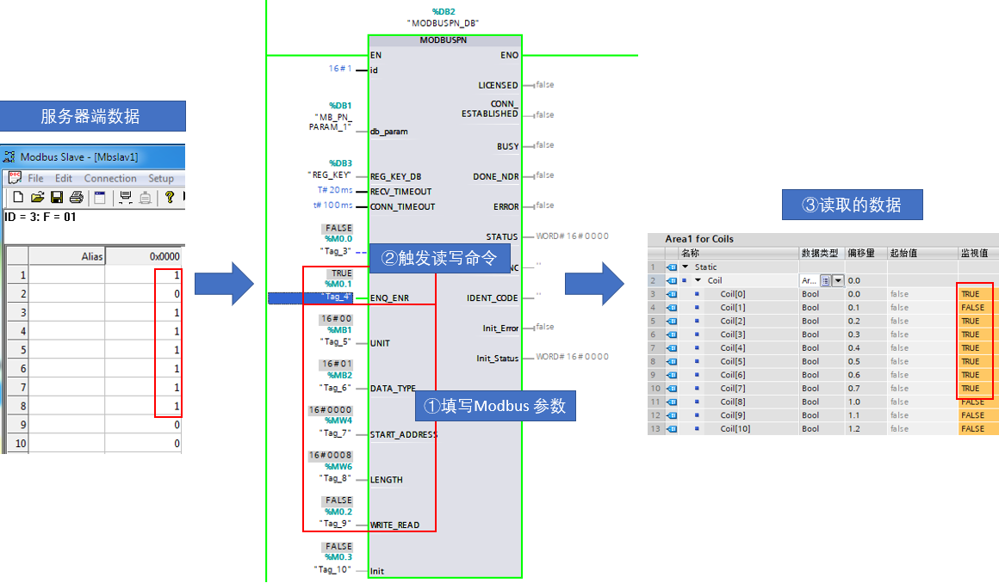The image size is (999, 583).
Task: Collapse the Coil array node
Action: (698, 280)
